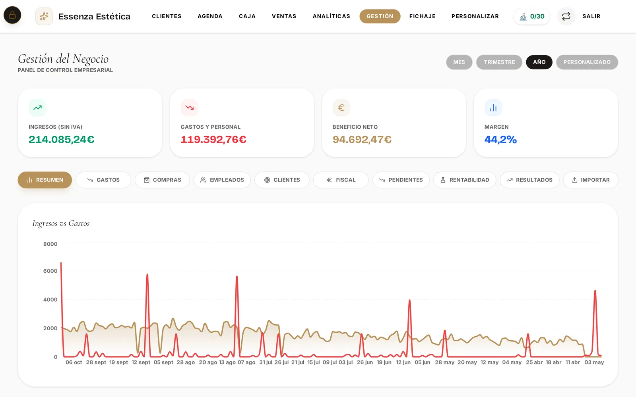
Task: Click the Essenza Estética brand name
Action: [94, 16]
